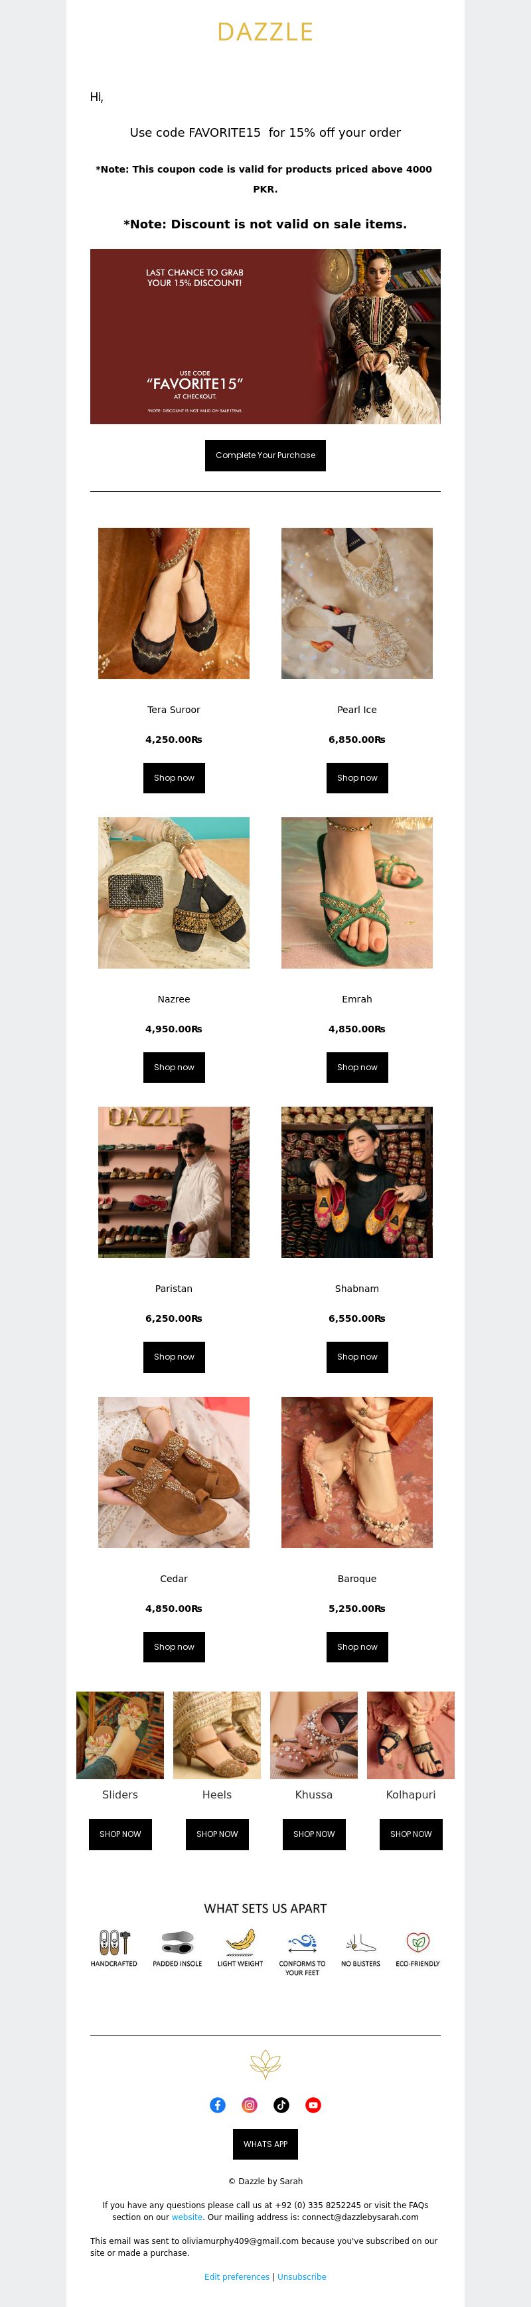Image resolution: width=531 pixels, height=2307 pixels.
Task: Open the TikTok social icon
Action: tap(281, 2105)
